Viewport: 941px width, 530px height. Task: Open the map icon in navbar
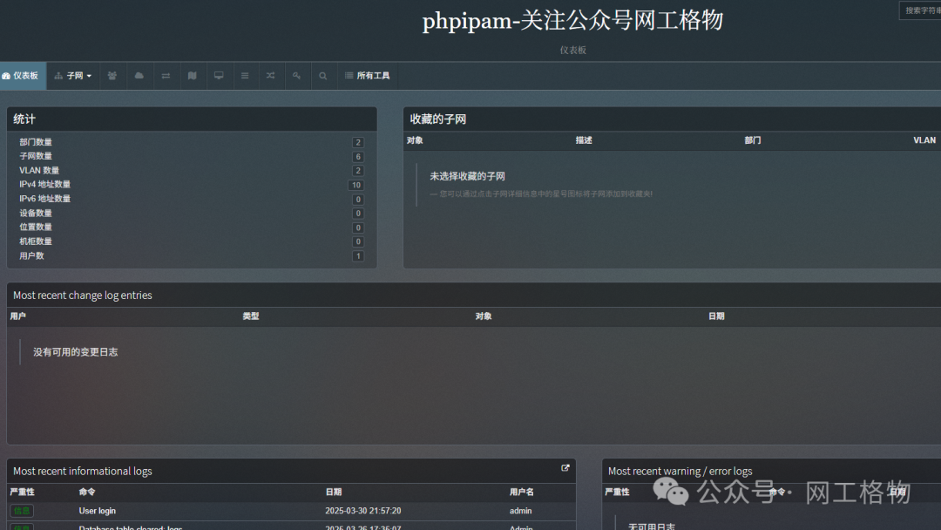(192, 76)
